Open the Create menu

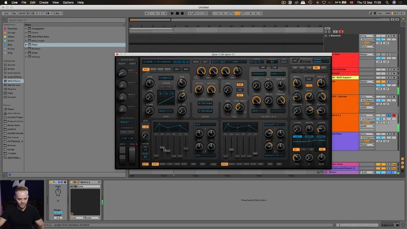[44, 3]
